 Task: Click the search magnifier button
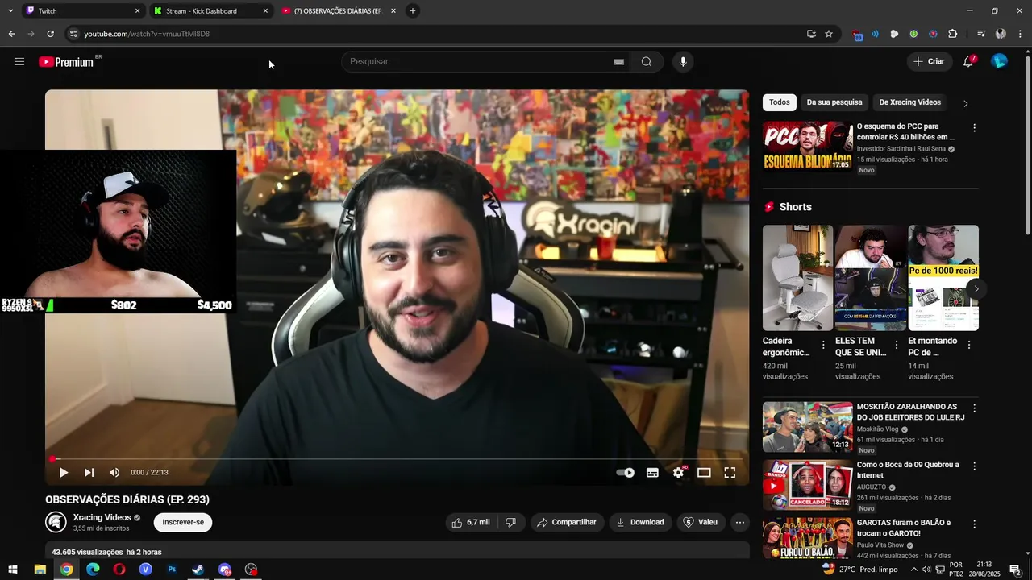pyautogui.click(x=647, y=62)
